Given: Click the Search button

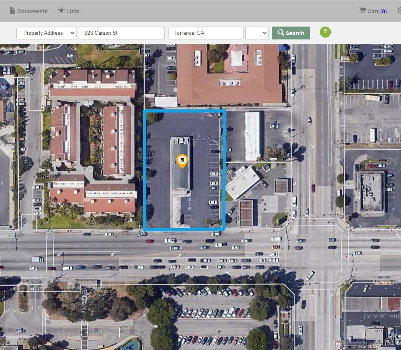Looking at the screenshot, I should coord(291,33).
